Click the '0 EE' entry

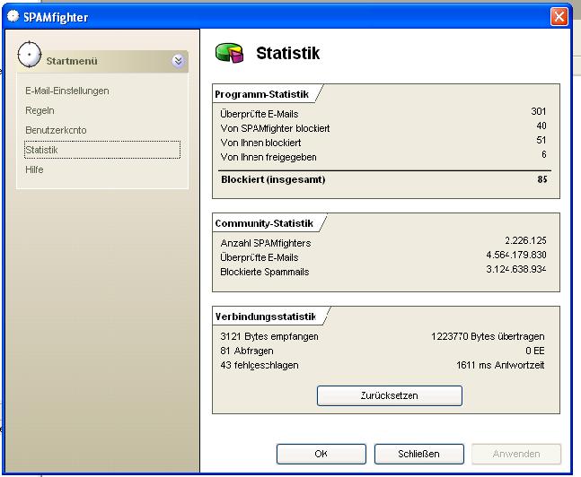point(535,351)
